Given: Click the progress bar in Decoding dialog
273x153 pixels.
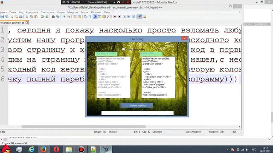Looking at the screenshot, I should coord(137,113).
